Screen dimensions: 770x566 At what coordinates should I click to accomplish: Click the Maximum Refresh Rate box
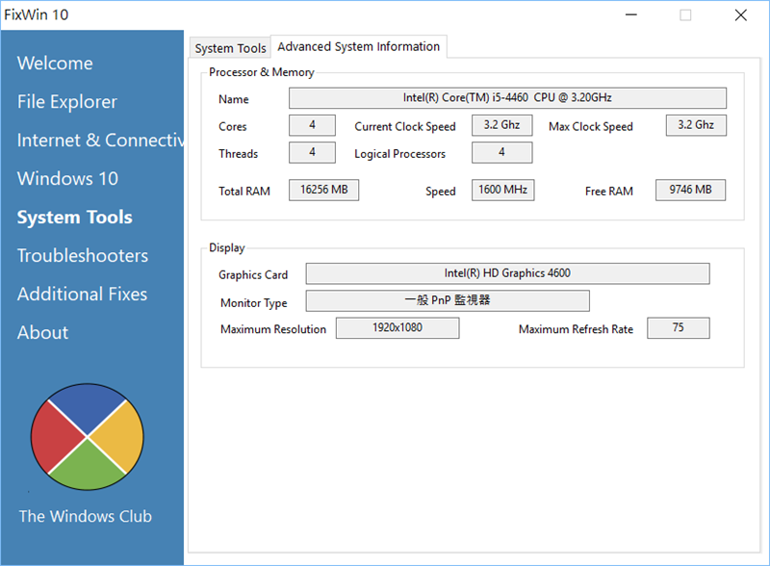[x=678, y=328]
